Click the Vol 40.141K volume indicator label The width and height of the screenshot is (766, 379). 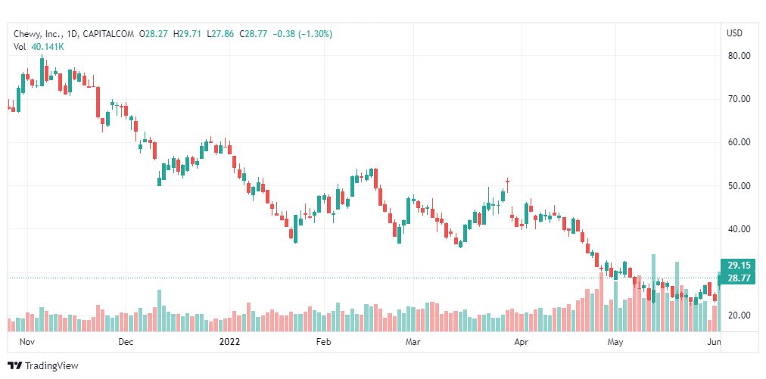39,47
